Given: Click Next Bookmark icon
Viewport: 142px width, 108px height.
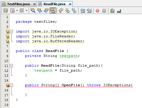Looking at the screenshot, I should (68, 10).
